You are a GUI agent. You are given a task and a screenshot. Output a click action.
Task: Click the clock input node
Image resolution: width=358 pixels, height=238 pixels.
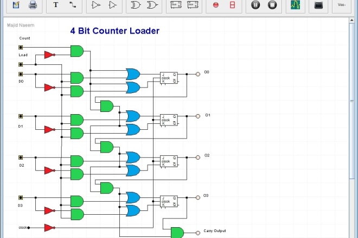coord(29,228)
